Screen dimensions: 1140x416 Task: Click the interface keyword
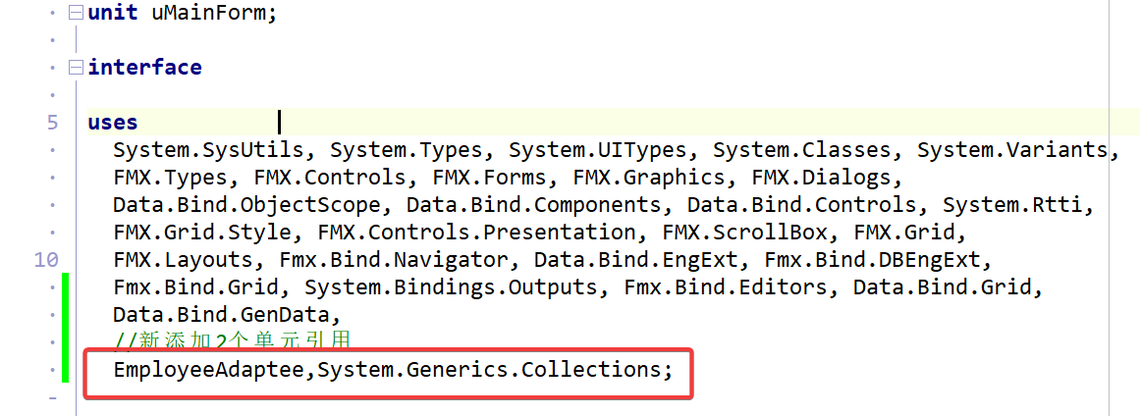pyautogui.click(x=144, y=68)
